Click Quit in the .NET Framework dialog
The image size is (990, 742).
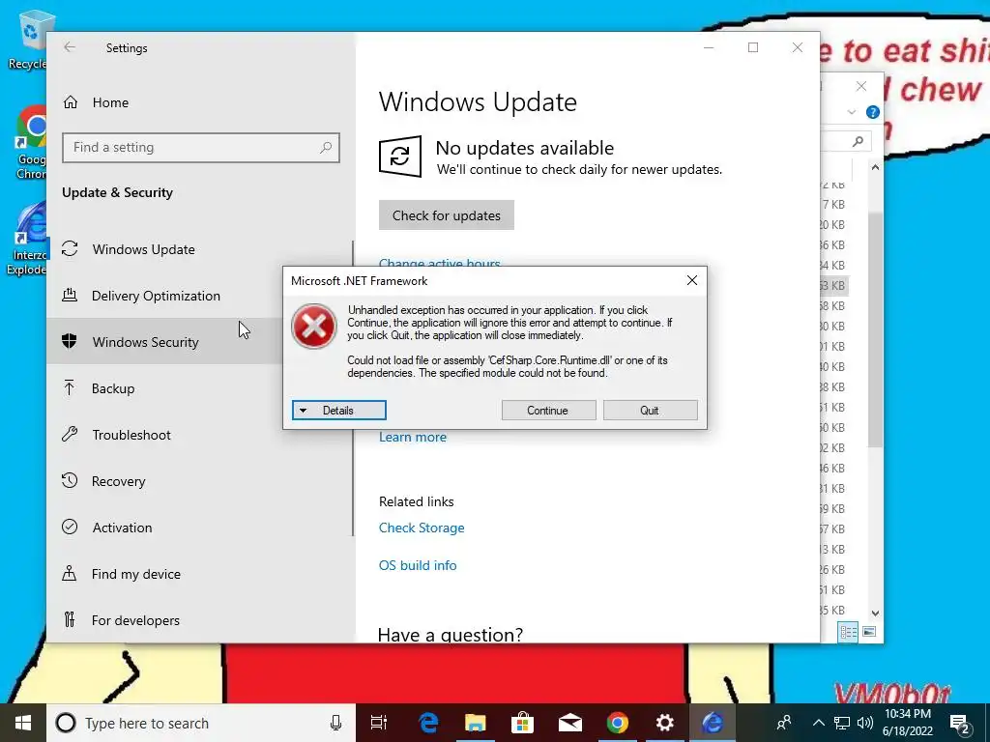click(x=651, y=410)
